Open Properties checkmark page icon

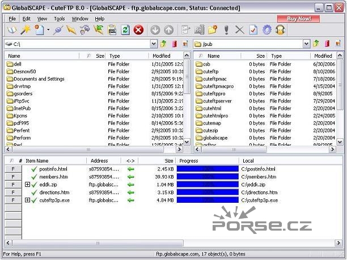(253, 30)
